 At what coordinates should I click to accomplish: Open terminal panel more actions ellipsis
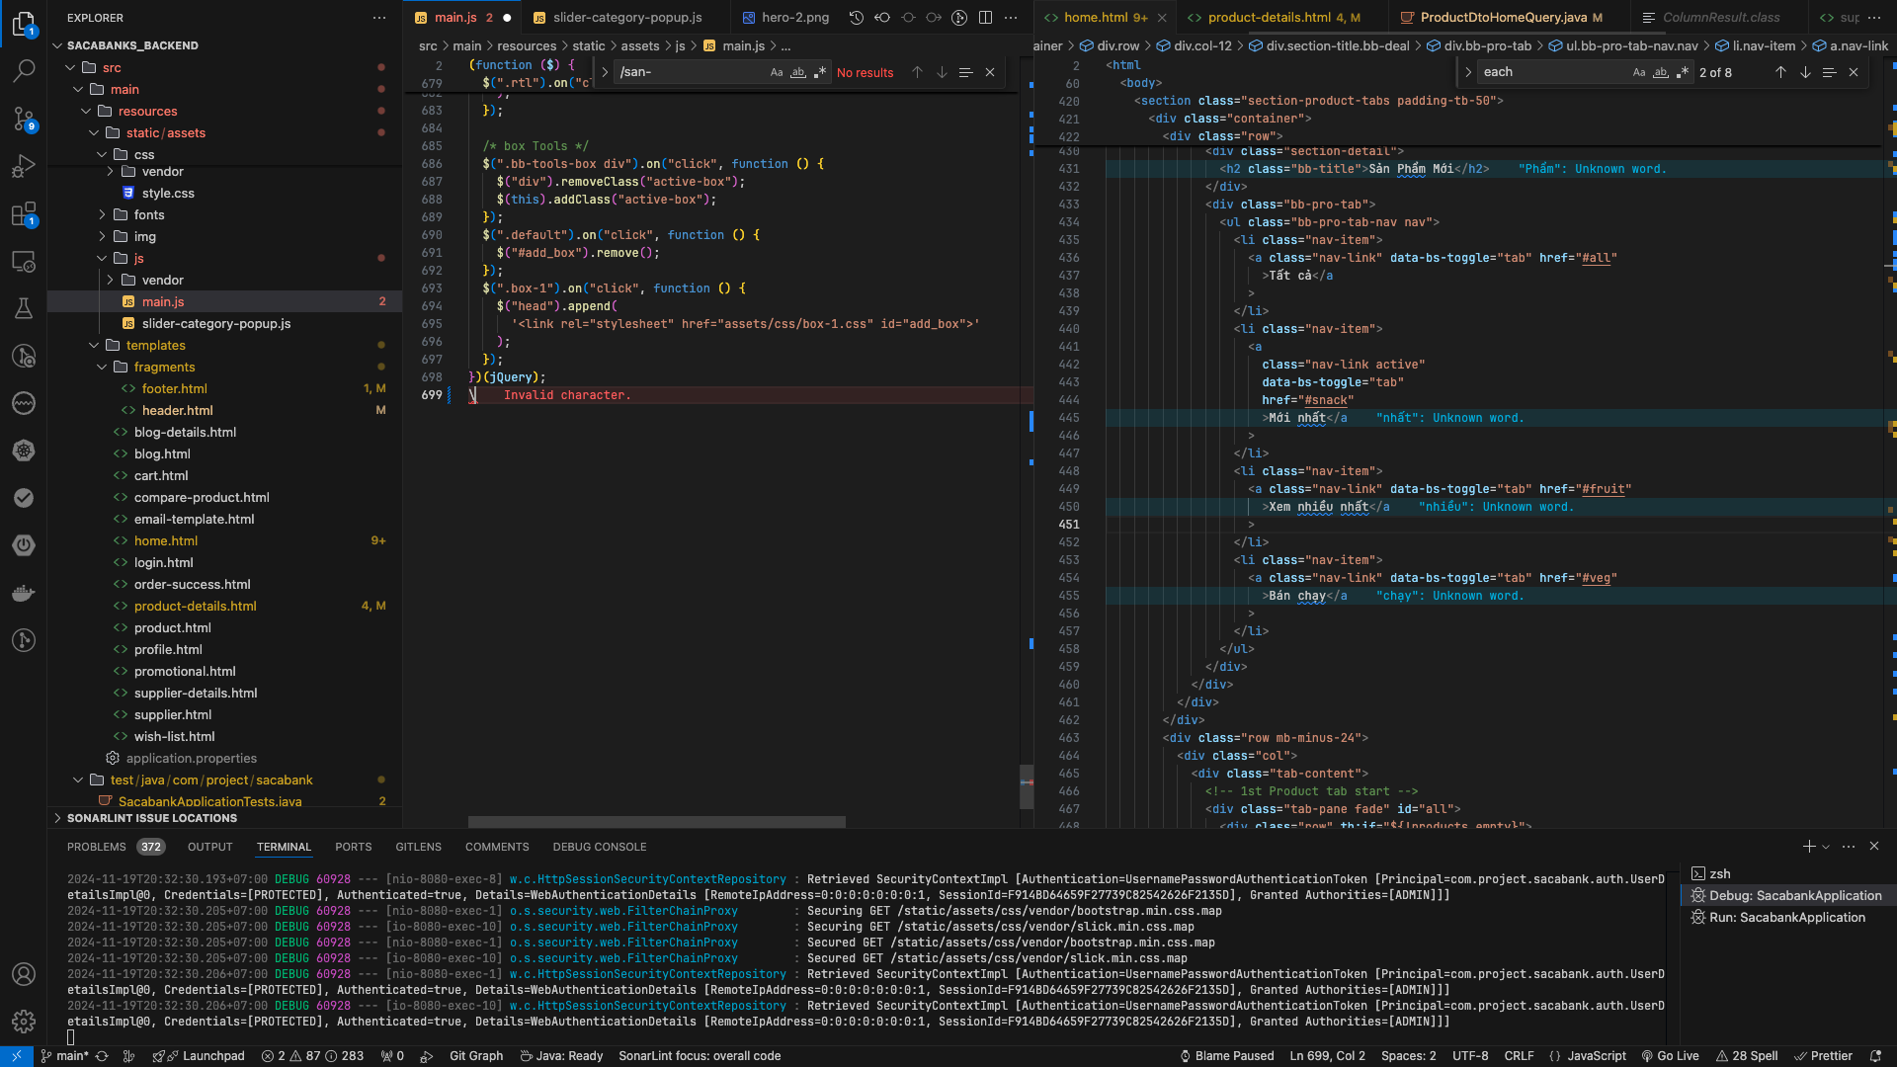pyautogui.click(x=1849, y=847)
